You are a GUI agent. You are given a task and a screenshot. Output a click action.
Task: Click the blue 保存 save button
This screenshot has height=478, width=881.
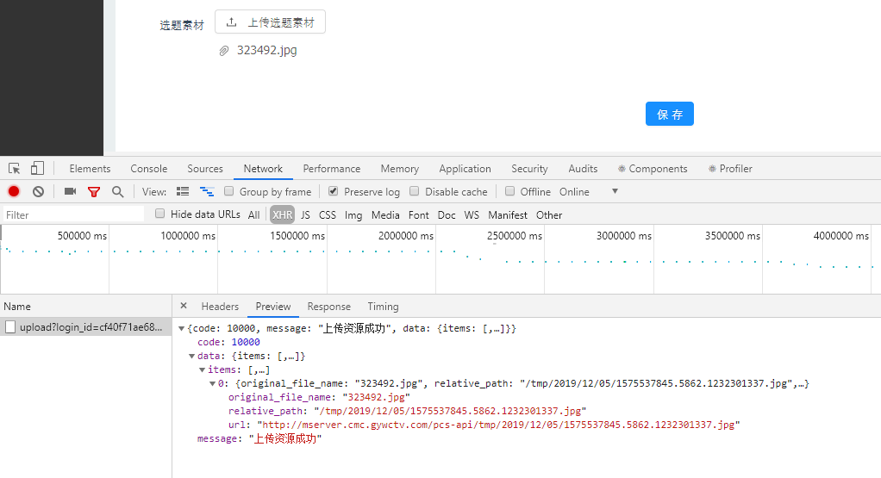click(669, 114)
